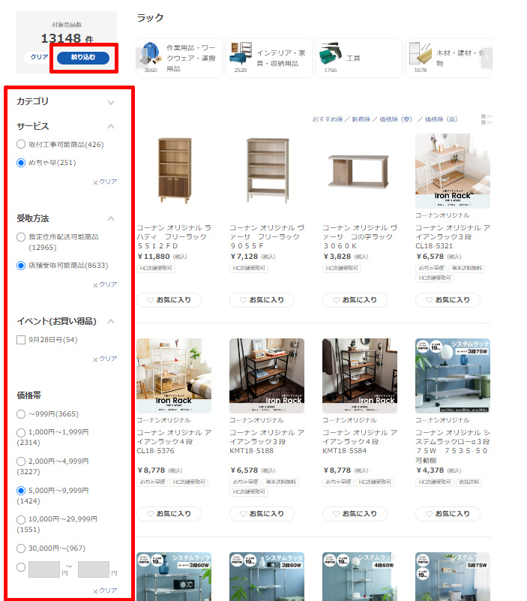527x601 pixels.
Task: Sort products by おすすめ順
Action: pos(327,119)
